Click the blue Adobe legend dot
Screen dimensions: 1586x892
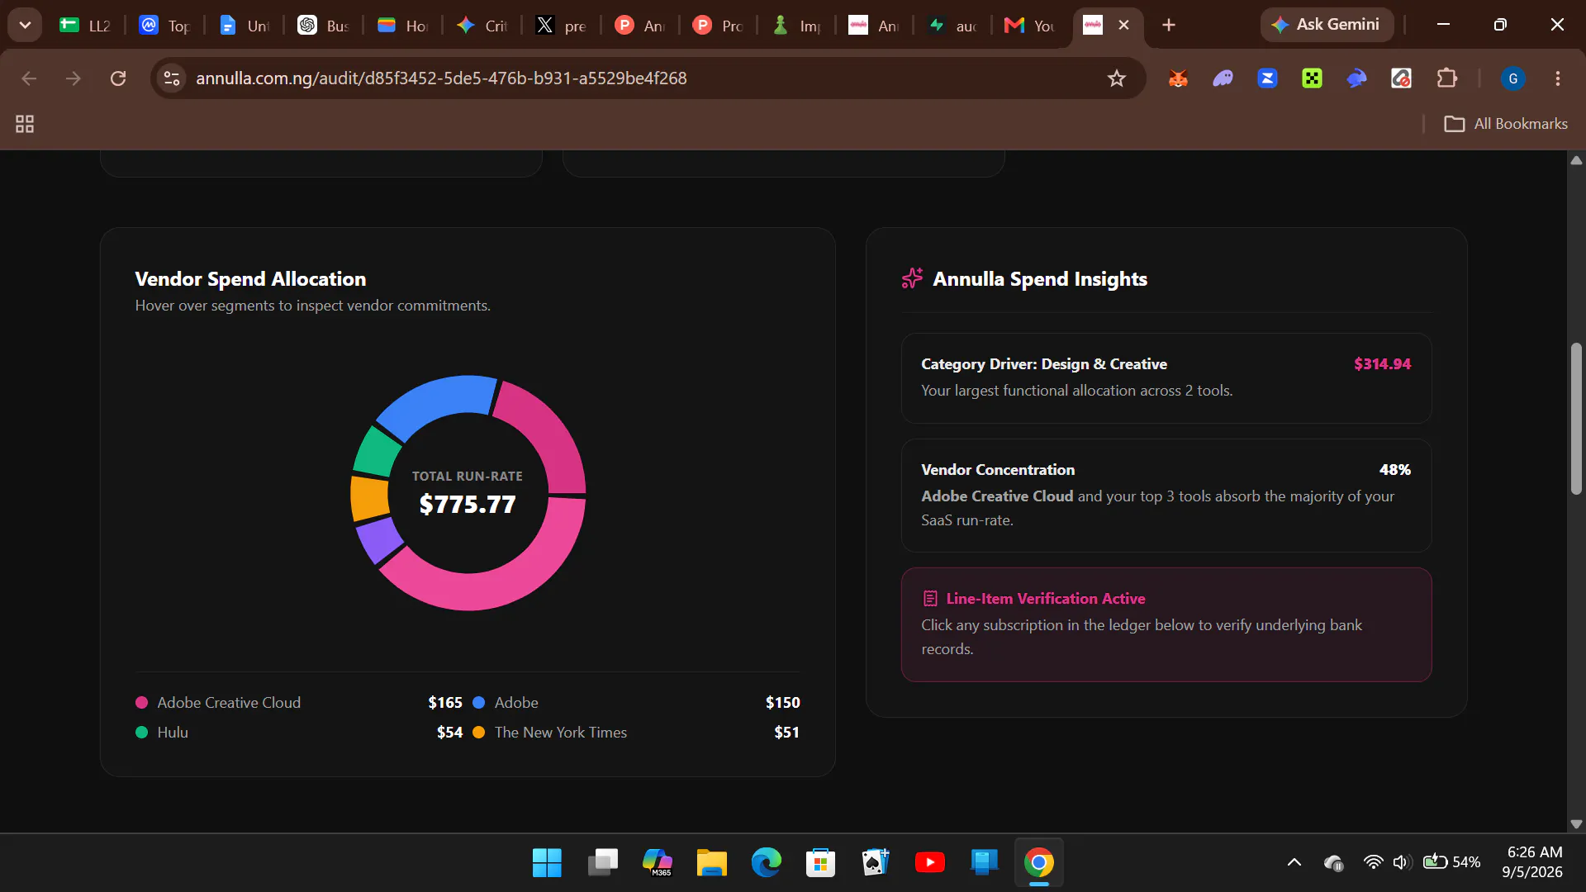tap(478, 703)
